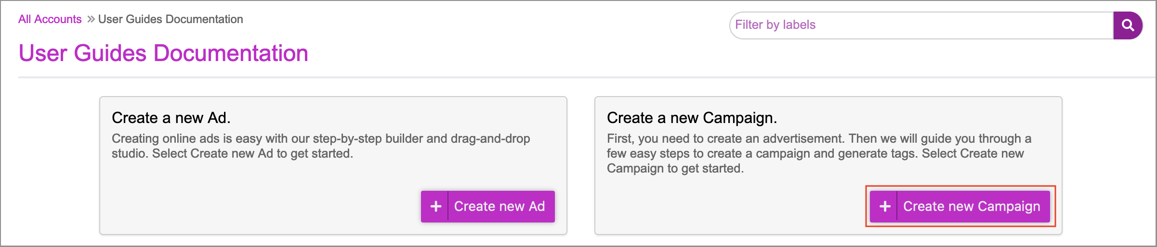Viewport: 1157px width, 247px height.
Task: Open the All Accounts breadcrumb link
Action: [50, 20]
